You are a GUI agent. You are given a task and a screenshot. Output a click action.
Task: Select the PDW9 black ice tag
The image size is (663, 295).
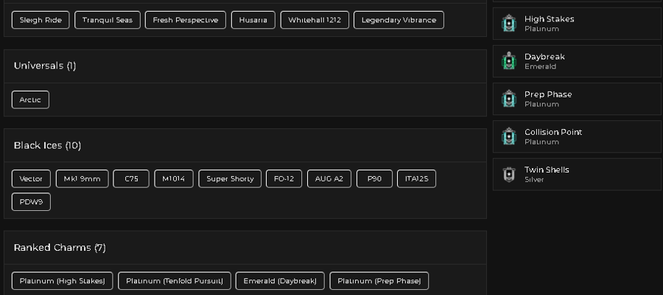click(31, 202)
